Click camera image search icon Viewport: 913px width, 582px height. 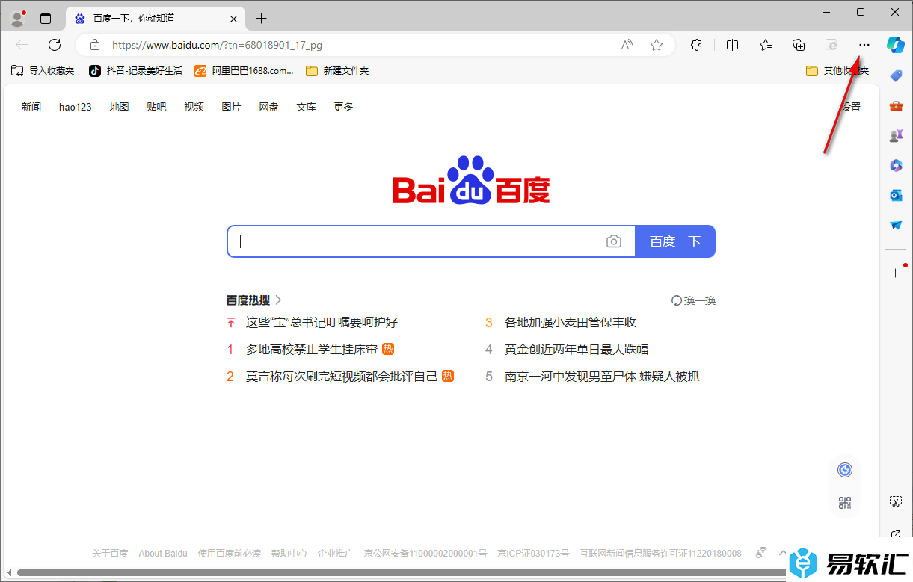click(x=614, y=241)
